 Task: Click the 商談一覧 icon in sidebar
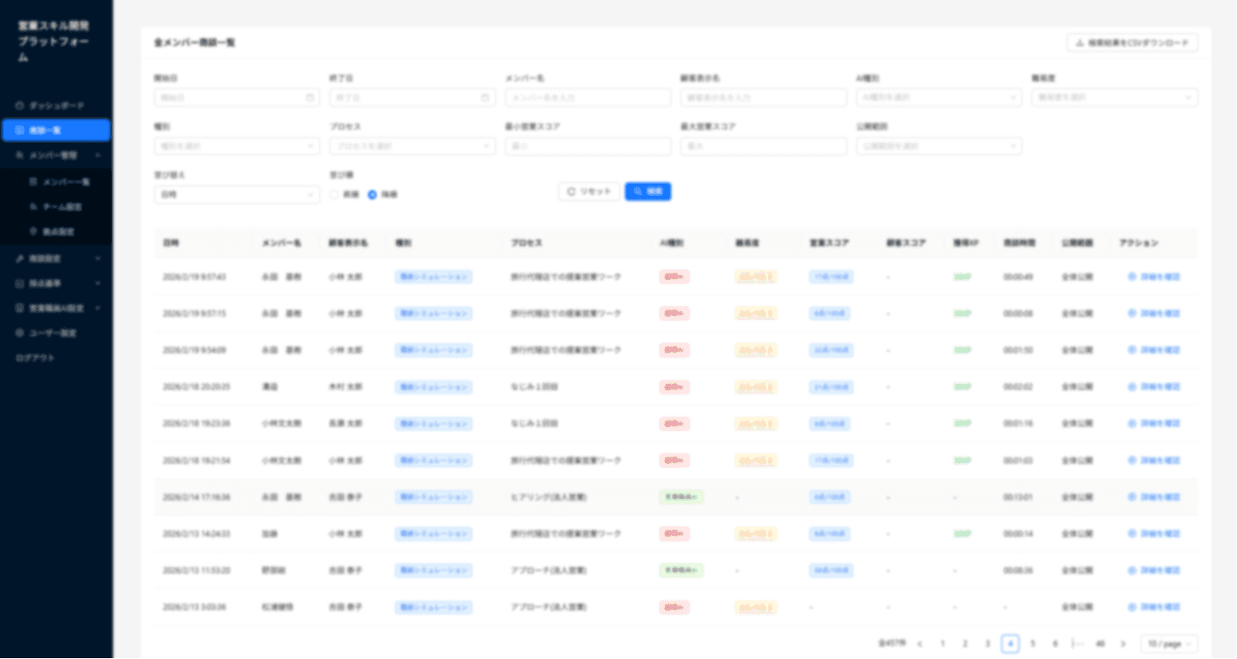click(20, 130)
